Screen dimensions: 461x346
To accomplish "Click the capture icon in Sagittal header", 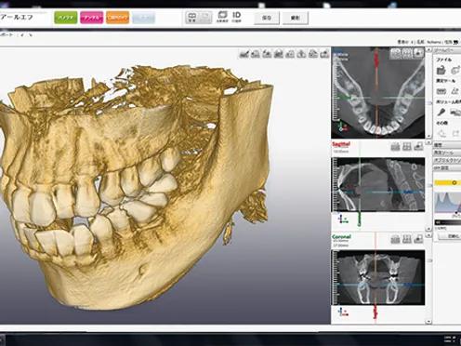I will (395, 146).
